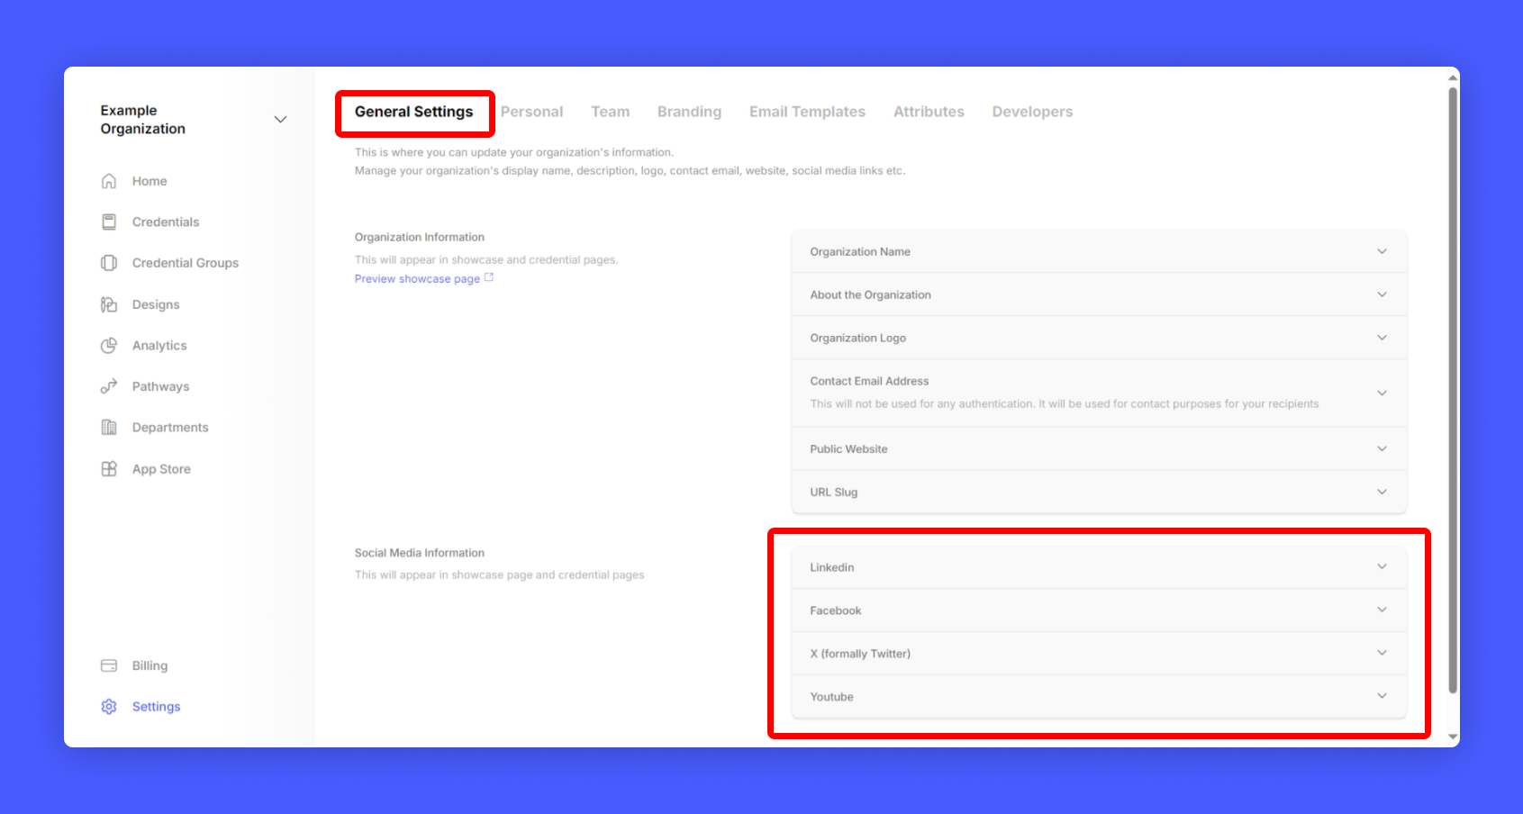Expand the Contact Email Address section
The height and width of the screenshot is (814, 1523).
click(x=1382, y=393)
